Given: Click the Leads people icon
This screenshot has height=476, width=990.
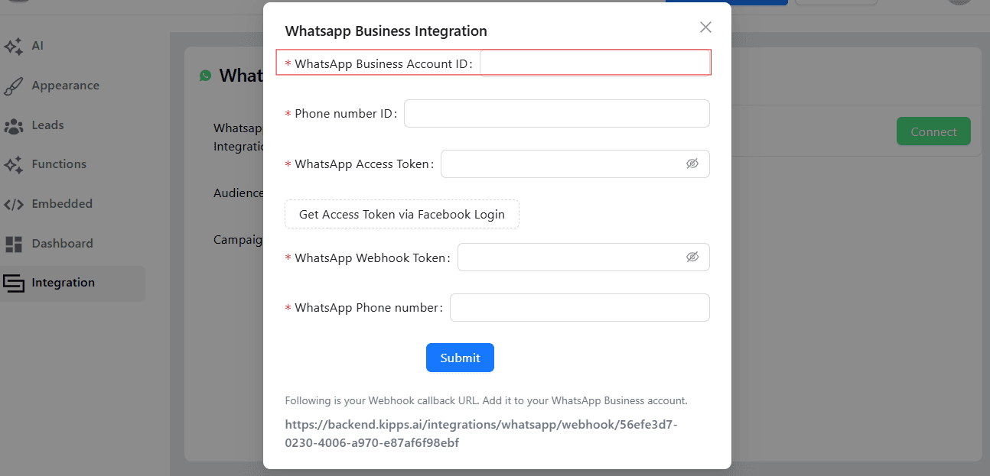Looking at the screenshot, I should (13, 126).
